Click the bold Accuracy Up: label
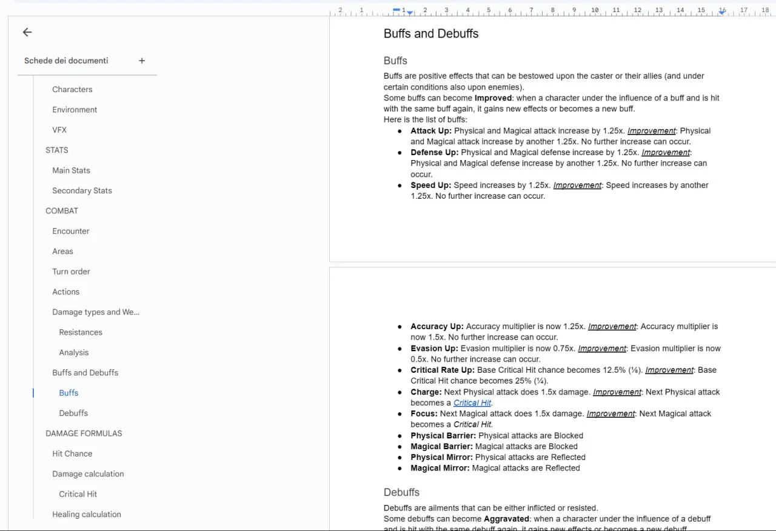This screenshot has height=531, width=776. pyautogui.click(x=437, y=327)
